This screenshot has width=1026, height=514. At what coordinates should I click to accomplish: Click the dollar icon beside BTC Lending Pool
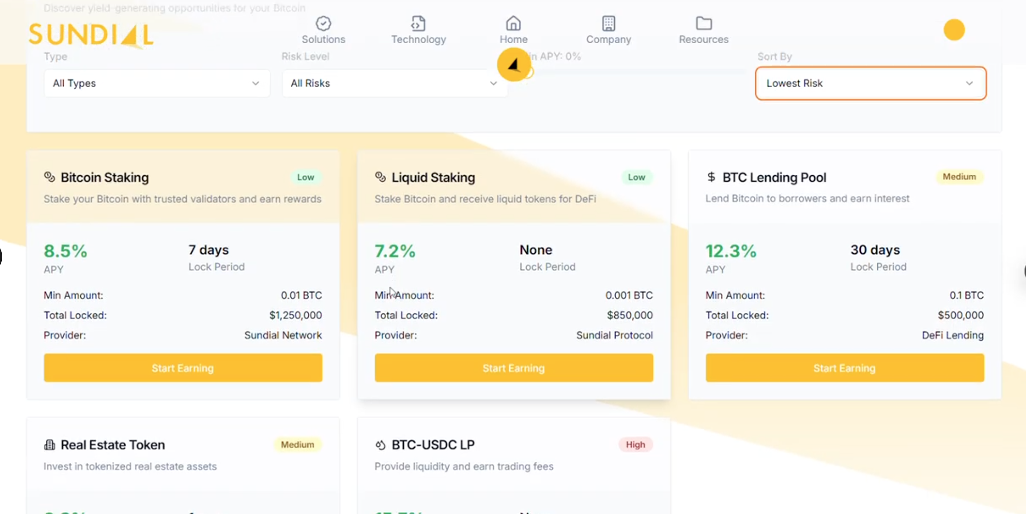pos(711,177)
